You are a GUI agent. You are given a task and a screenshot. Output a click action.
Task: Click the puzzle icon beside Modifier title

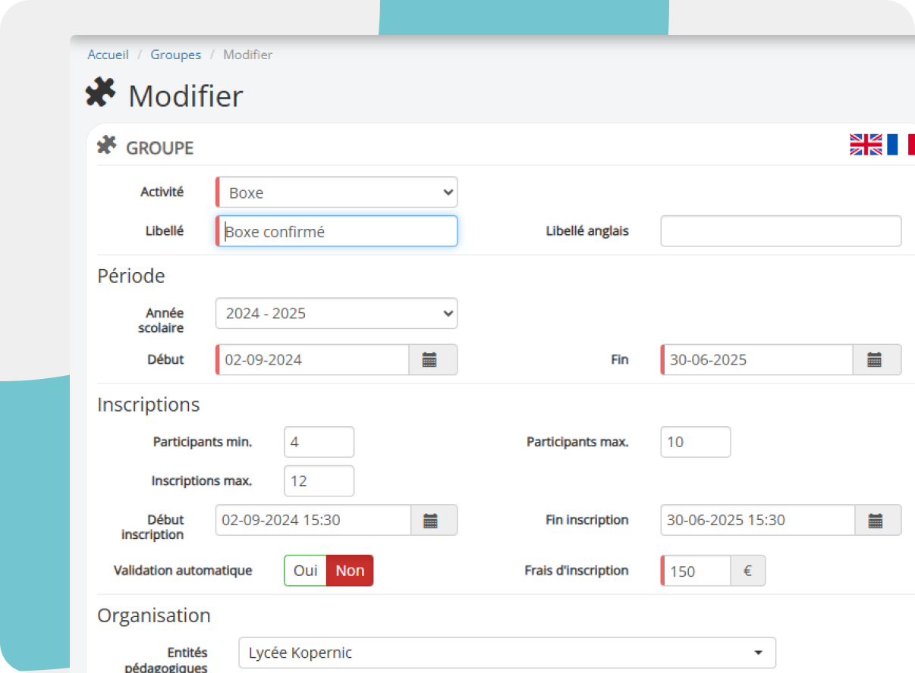tap(101, 94)
